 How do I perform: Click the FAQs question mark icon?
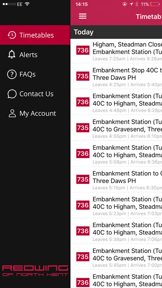[x=12, y=74]
